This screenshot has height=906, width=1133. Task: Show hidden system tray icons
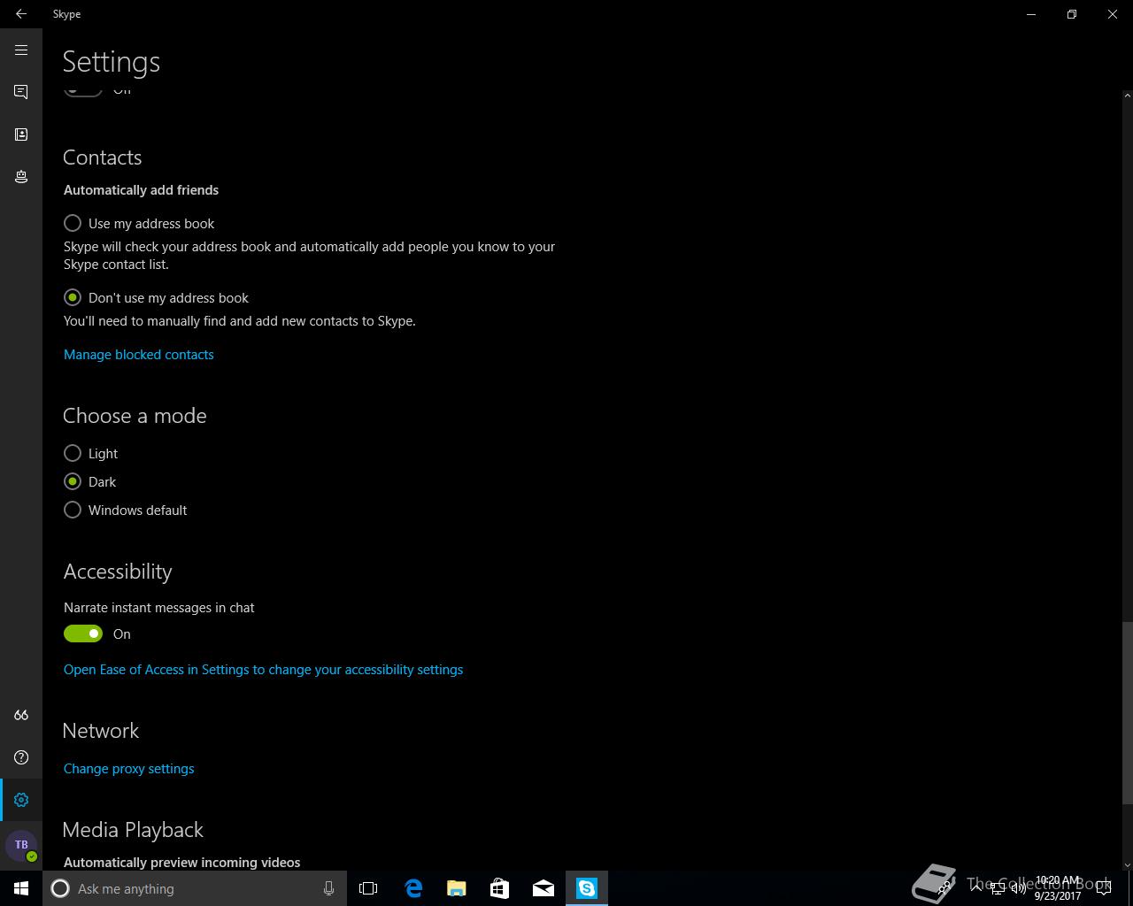[975, 888]
